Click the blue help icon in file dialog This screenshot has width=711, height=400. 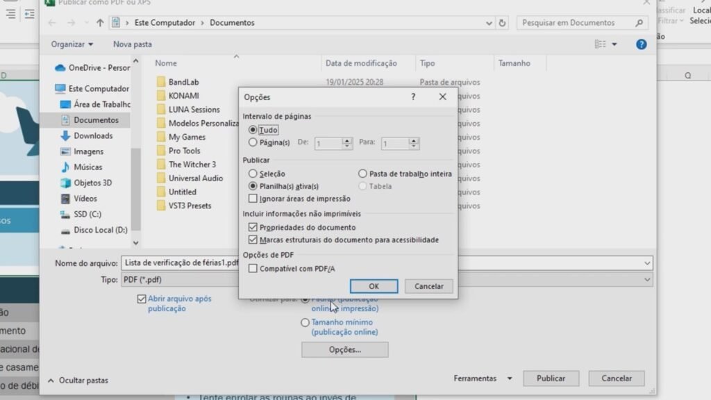coord(642,44)
